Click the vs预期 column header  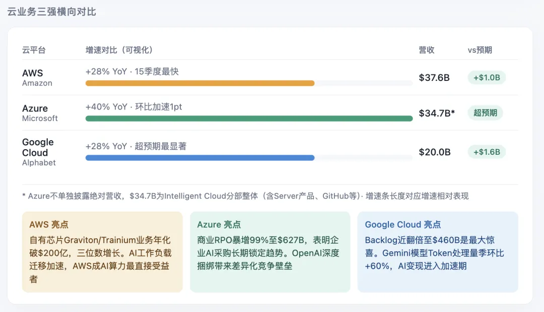tap(480, 50)
